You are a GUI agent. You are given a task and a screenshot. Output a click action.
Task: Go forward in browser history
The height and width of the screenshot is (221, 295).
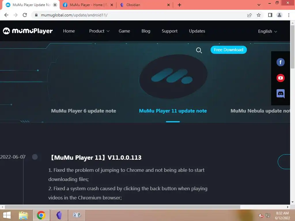16,15
